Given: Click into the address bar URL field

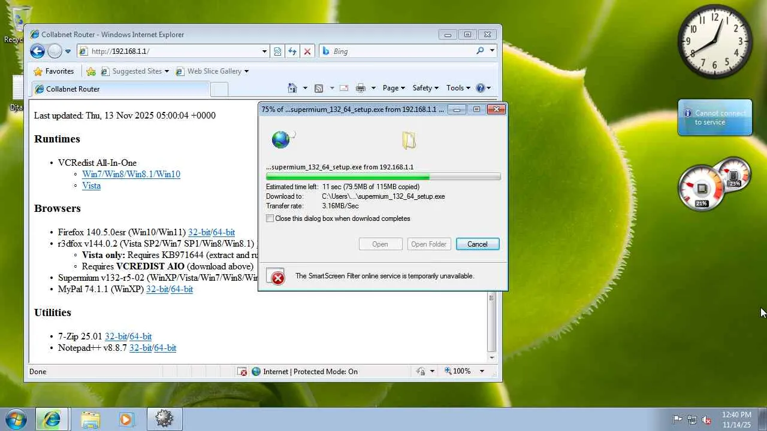Looking at the screenshot, I should pyautogui.click(x=174, y=51).
